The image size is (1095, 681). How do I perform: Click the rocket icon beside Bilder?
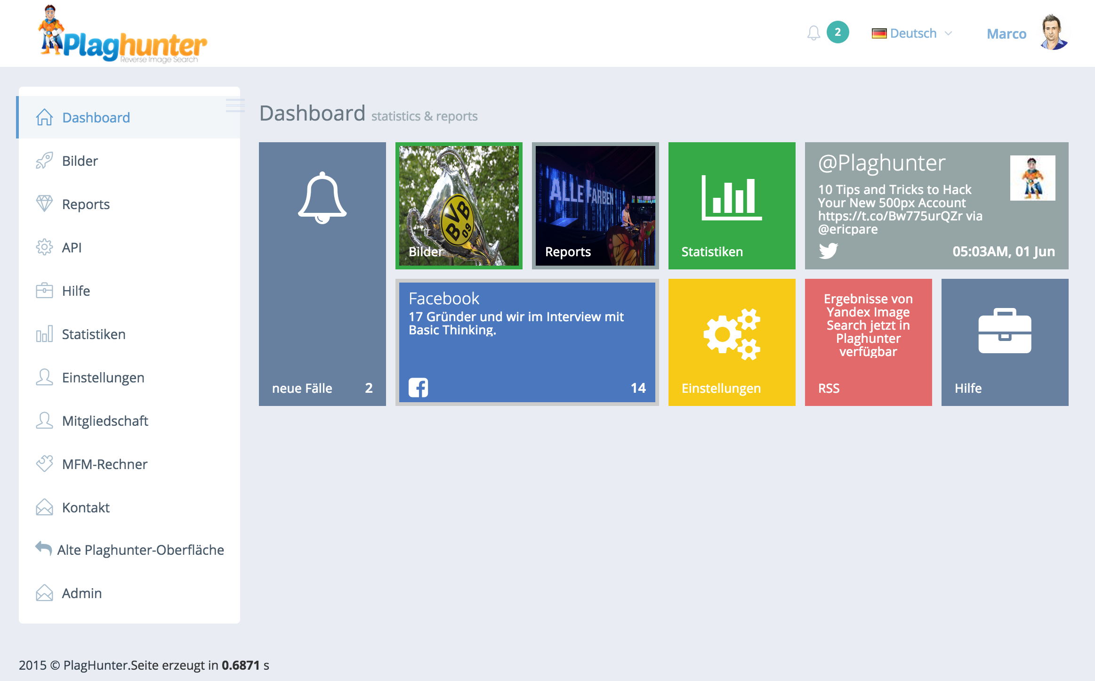tap(44, 161)
